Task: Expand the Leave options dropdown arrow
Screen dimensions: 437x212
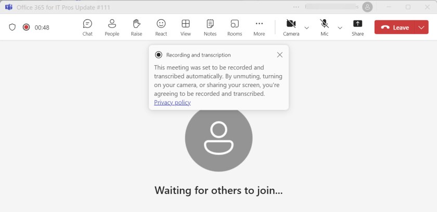Action: [x=422, y=27]
